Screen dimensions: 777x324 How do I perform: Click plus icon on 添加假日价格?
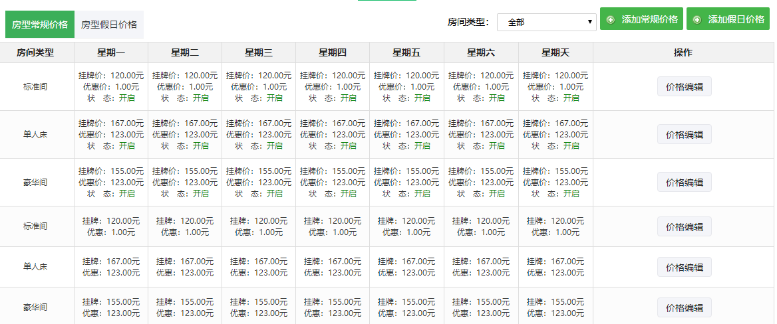(x=697, y=20)
